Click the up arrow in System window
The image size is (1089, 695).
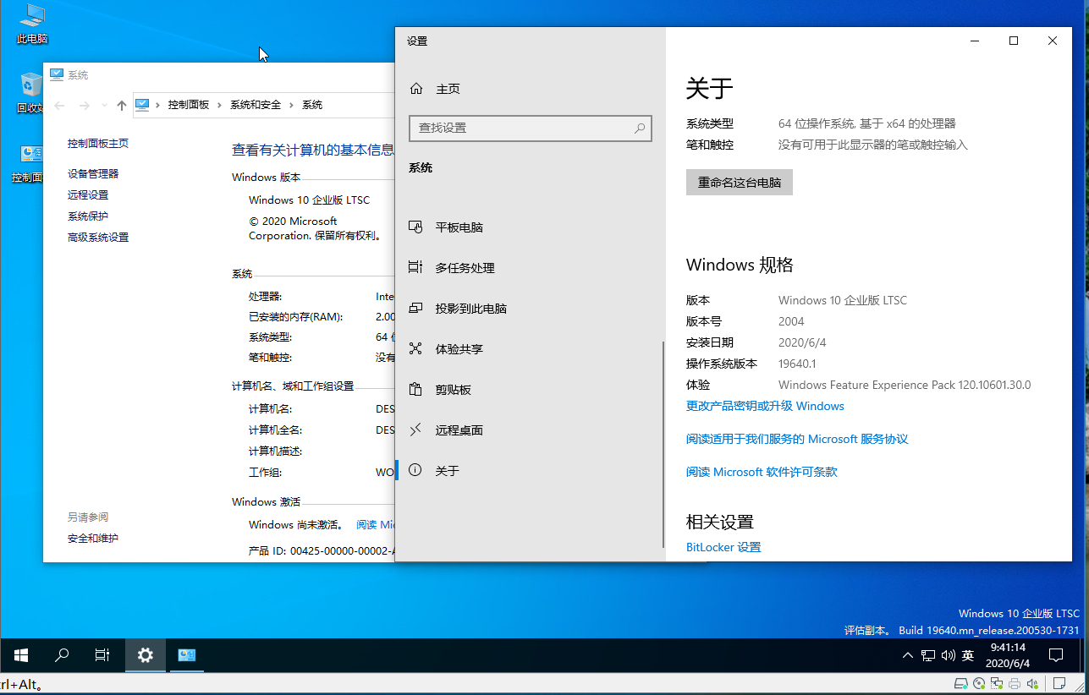pyautogui.click(x=122, y=106)
